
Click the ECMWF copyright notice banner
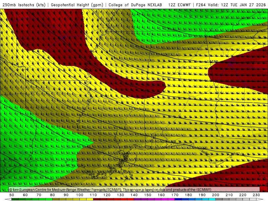click(134, 190)
